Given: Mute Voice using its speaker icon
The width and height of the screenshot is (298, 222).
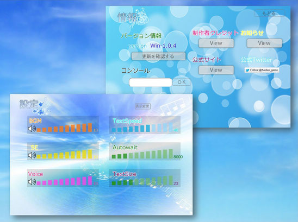Looking at the screenshot, I should pos(32,182).
